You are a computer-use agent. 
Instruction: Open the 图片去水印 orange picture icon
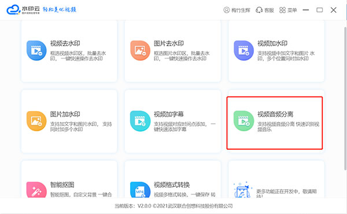140,50
